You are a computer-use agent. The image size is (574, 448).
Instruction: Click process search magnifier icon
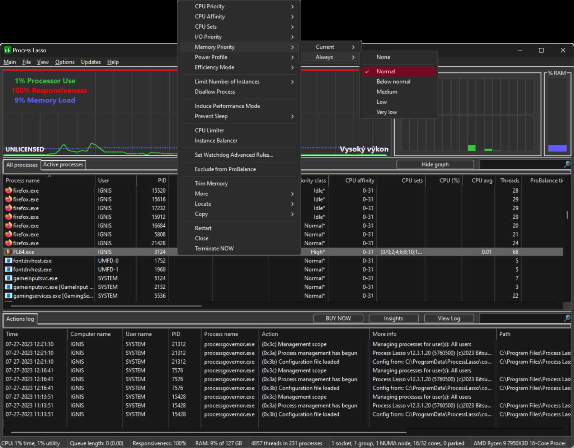(x=567, y=164)
